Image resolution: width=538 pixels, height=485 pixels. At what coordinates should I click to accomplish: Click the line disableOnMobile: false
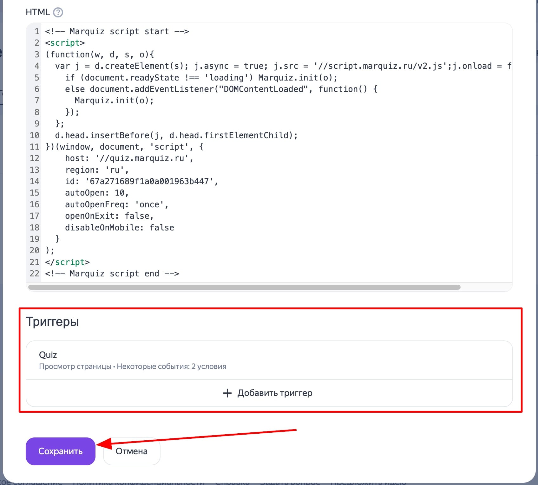pos(120,228)
